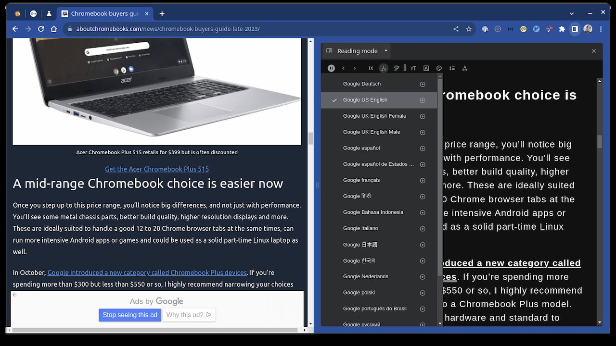Click Stop seeing this ad
The image size is (616, 346).
tap(130, 315)
